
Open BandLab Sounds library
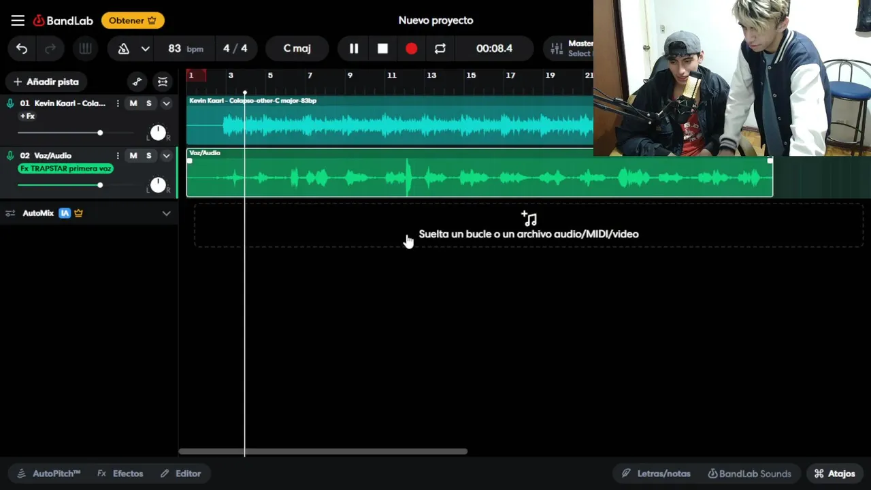pyautogui.click(x=749, y=474)
